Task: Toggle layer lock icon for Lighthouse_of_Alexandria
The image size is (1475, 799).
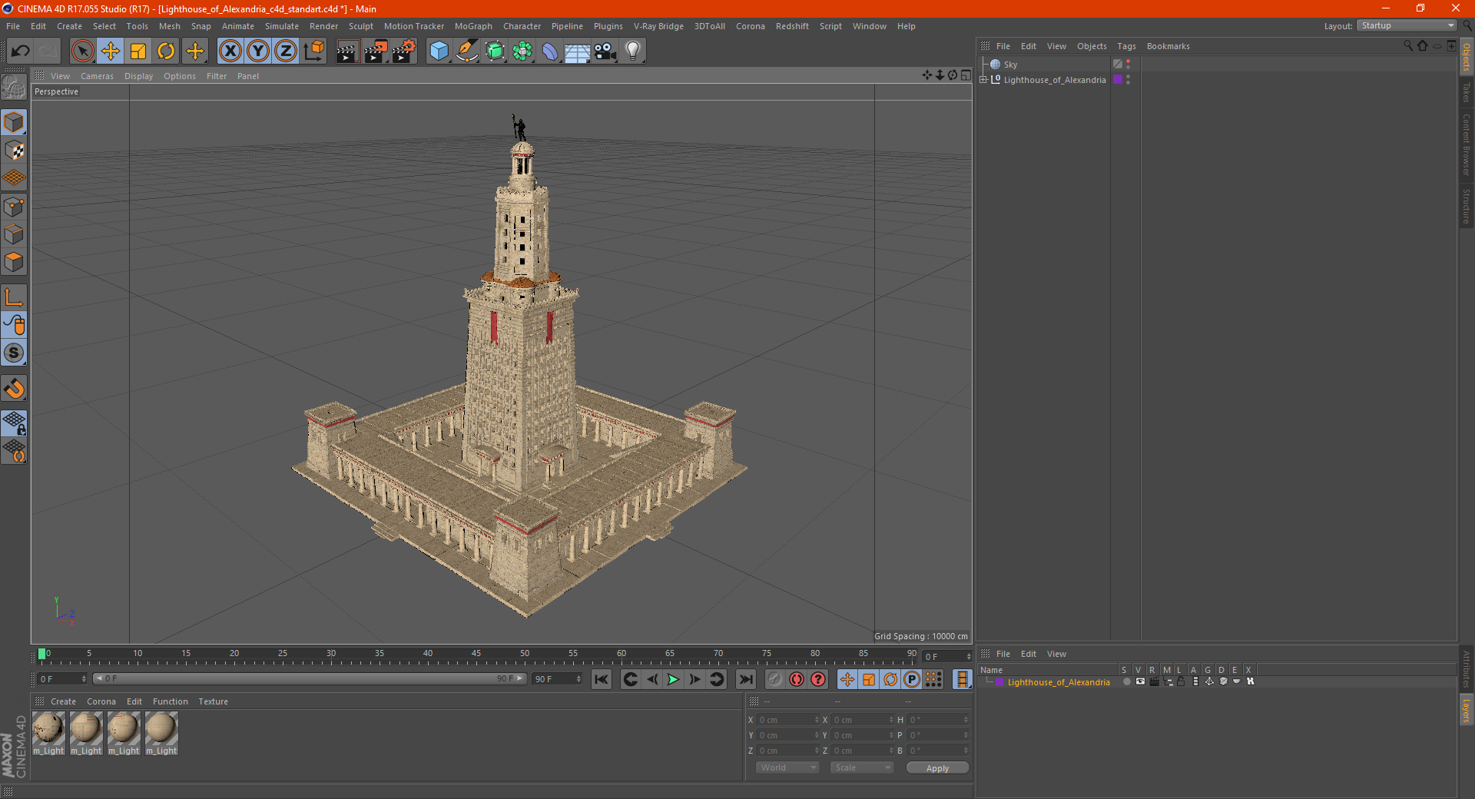Action: pos(1182,681)
